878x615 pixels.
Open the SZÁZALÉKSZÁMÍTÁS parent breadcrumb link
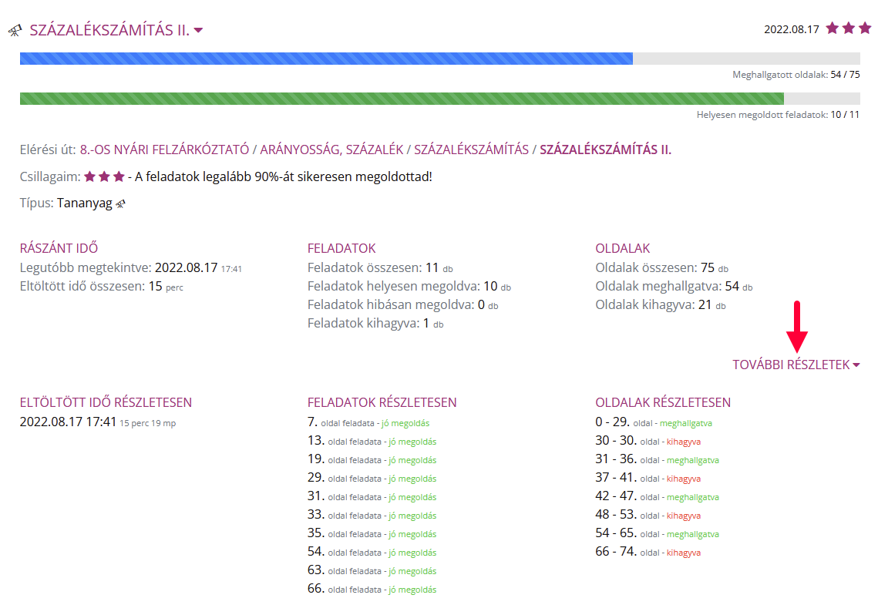[x=471, y=150]
